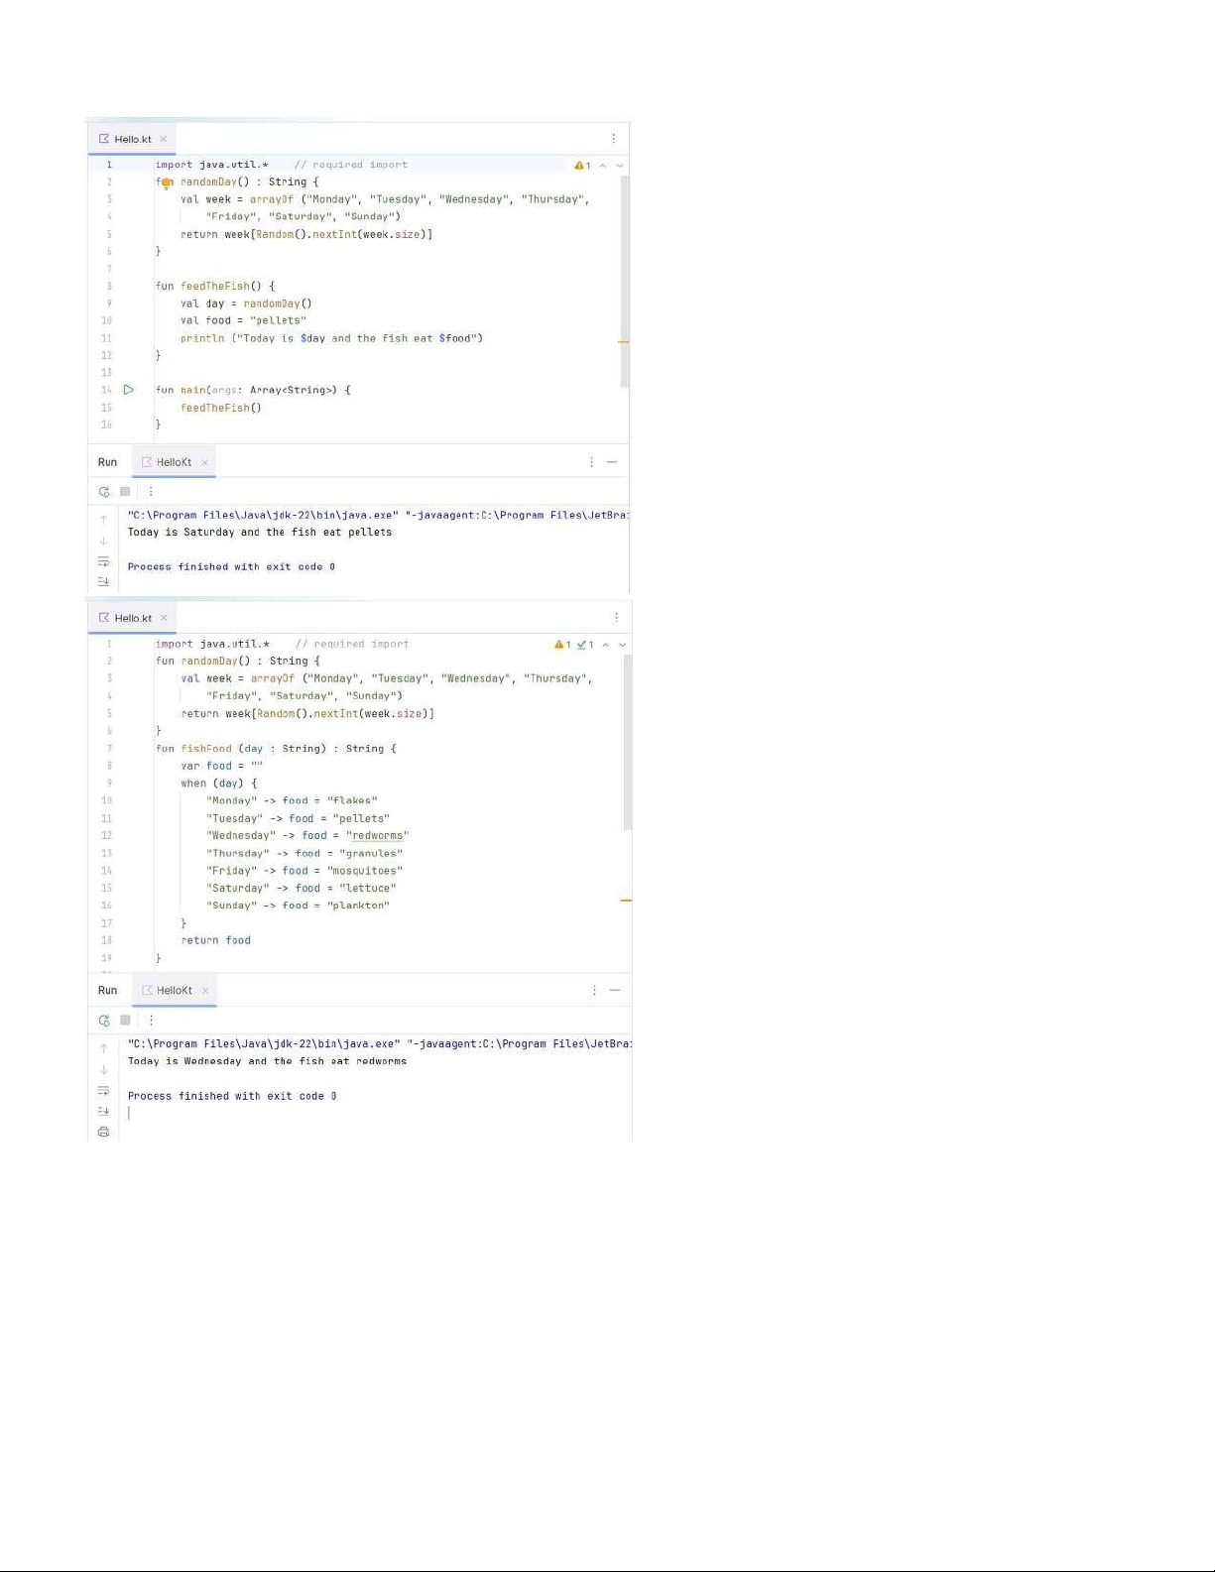Rerun HelloKt in the panel showing Saturday output
The width and height of the screenshot is (1215, 1572).
pos(104,492)
